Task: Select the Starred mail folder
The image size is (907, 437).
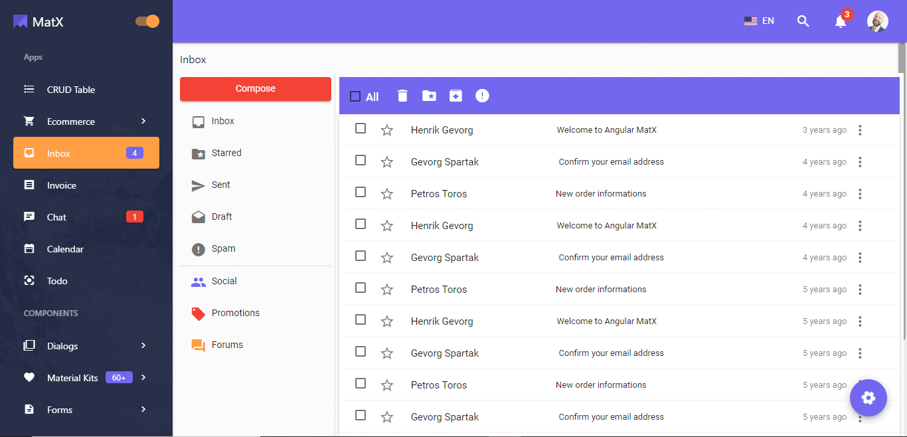Action: (226, 153)
